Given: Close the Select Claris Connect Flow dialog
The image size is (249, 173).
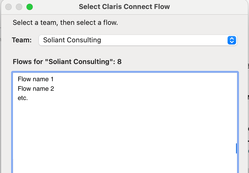Looking at the screenshot, I should (8, 7).
